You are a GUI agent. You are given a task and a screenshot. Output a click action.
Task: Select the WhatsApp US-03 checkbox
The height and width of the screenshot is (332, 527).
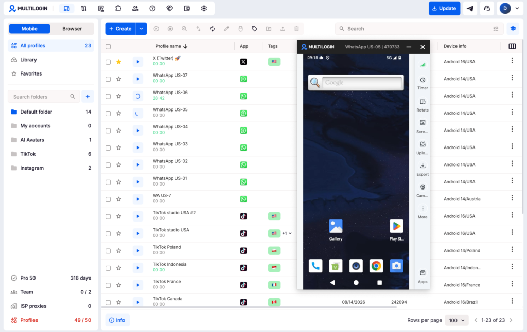pyautogui.click(x=108, y=148)
